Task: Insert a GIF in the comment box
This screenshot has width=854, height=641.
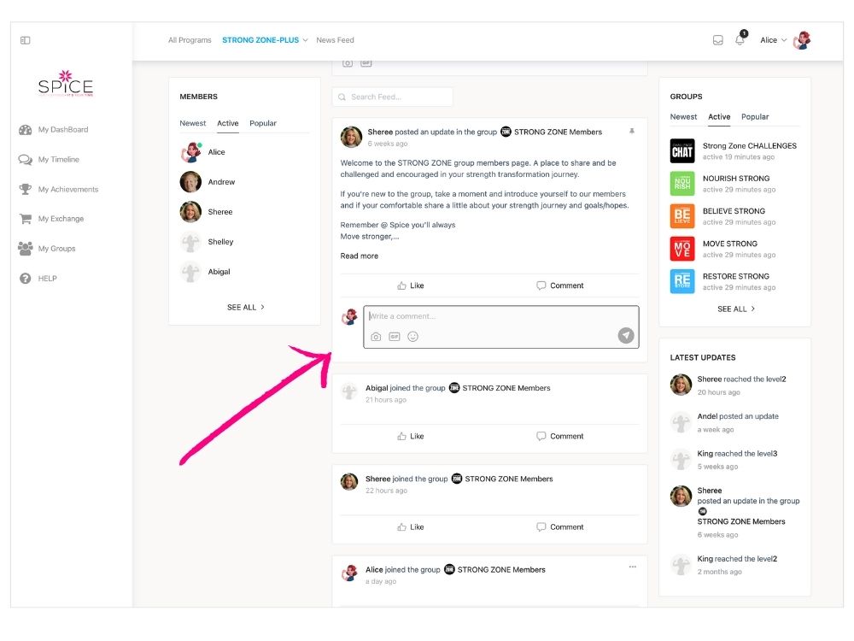Action: [x=395, y=337]
